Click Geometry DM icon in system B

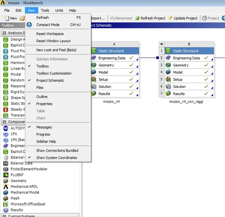tap(168, 65)
